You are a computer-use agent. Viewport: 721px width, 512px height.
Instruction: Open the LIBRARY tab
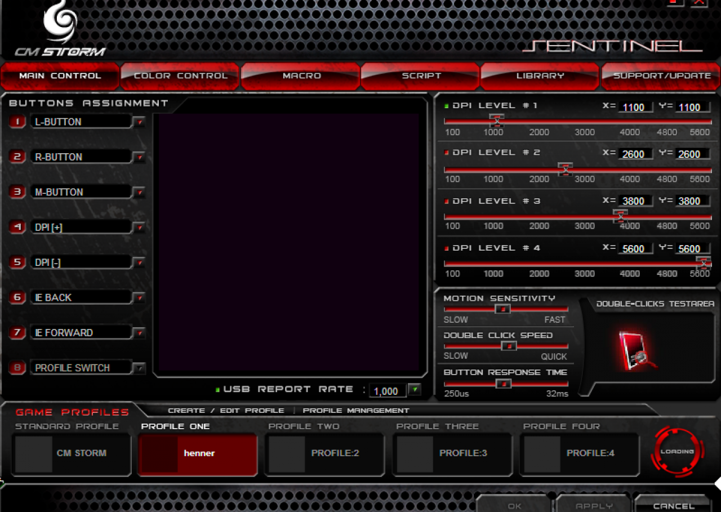[540, 76]
